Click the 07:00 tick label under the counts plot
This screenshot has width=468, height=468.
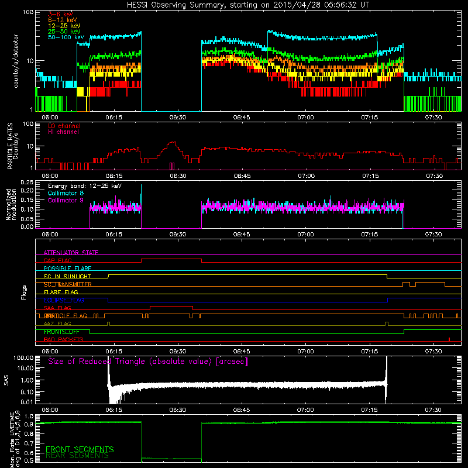305,118
